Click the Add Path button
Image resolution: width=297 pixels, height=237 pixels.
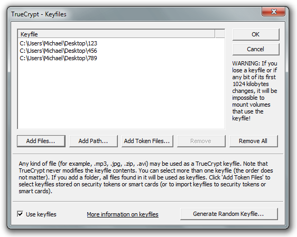point(94,141)
